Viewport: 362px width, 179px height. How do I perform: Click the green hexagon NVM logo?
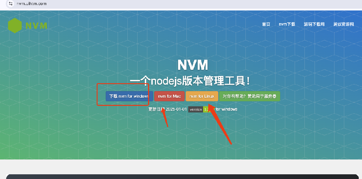[15, 25]
